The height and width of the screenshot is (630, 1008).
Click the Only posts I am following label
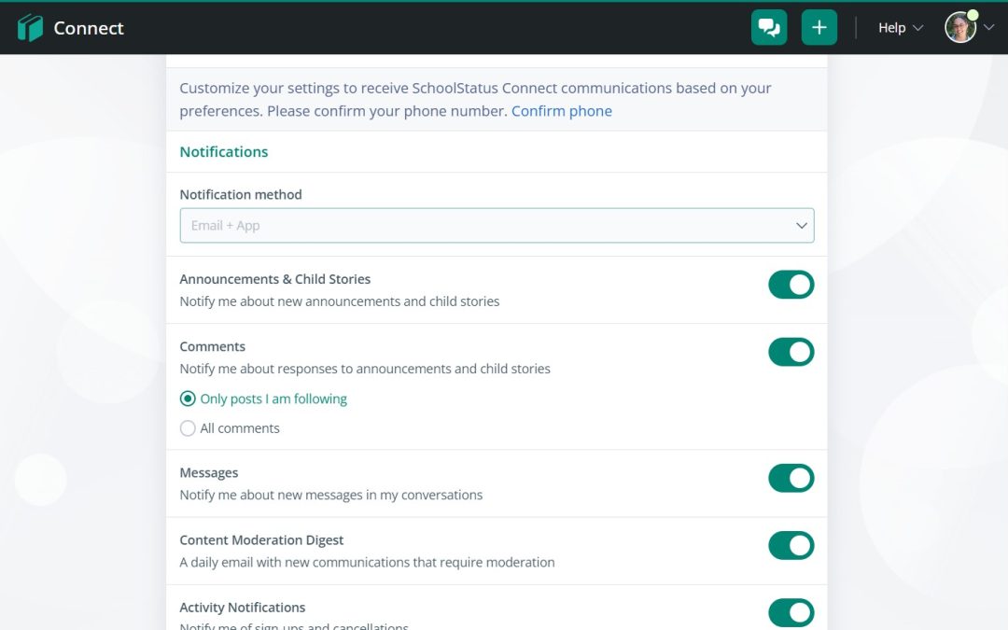coord(273,399)
